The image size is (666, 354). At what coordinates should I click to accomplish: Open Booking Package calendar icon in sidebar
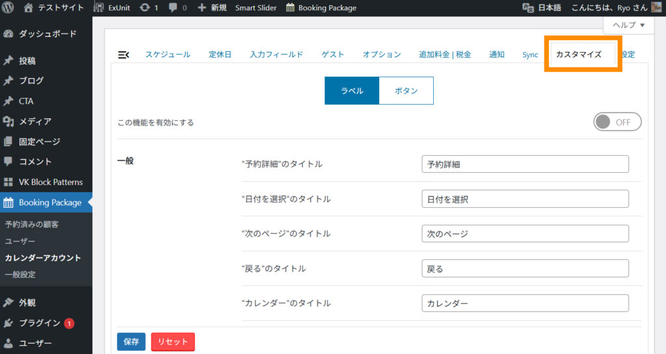8,203
